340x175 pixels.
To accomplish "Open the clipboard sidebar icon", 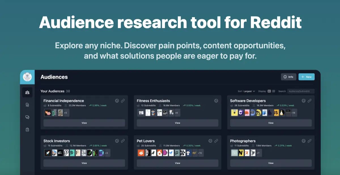I will (27, 129).
